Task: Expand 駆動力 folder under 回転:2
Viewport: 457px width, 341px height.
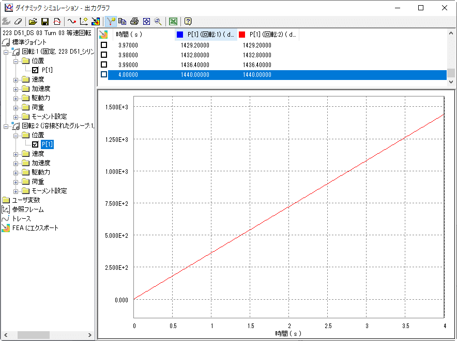Action: [16, 173]
